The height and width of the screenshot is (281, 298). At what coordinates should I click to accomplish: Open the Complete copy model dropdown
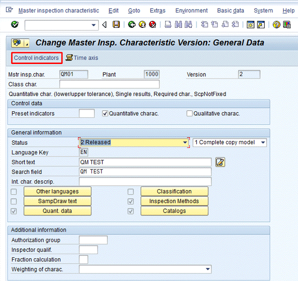tap(230, 142)
